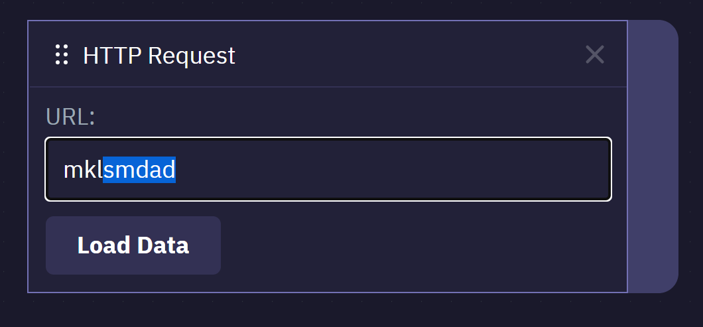The height and width of the screenshot is (327, 703).
Task: Click empty space inside URL field after text
Action: tap(390, 170)
